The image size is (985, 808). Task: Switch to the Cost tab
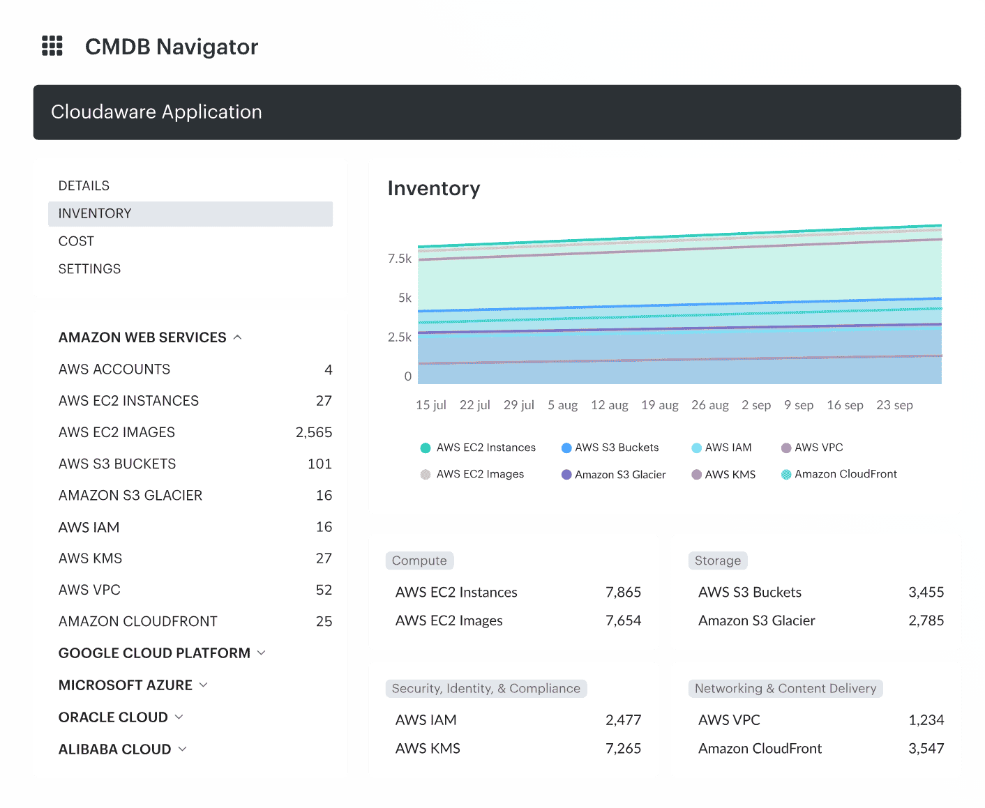pos(75,241)
